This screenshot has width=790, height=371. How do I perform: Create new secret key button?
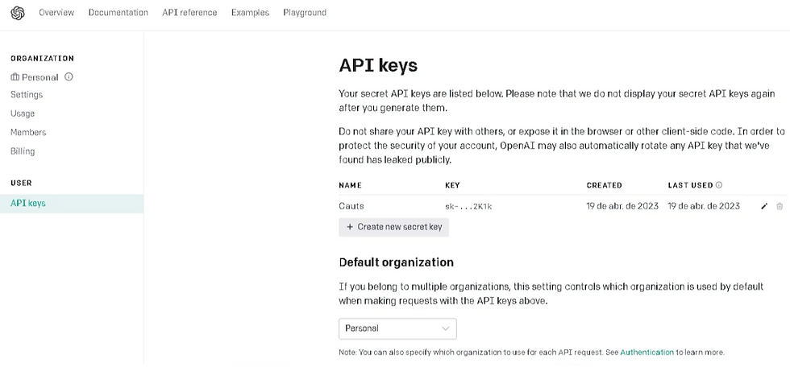tap(394, 227)
